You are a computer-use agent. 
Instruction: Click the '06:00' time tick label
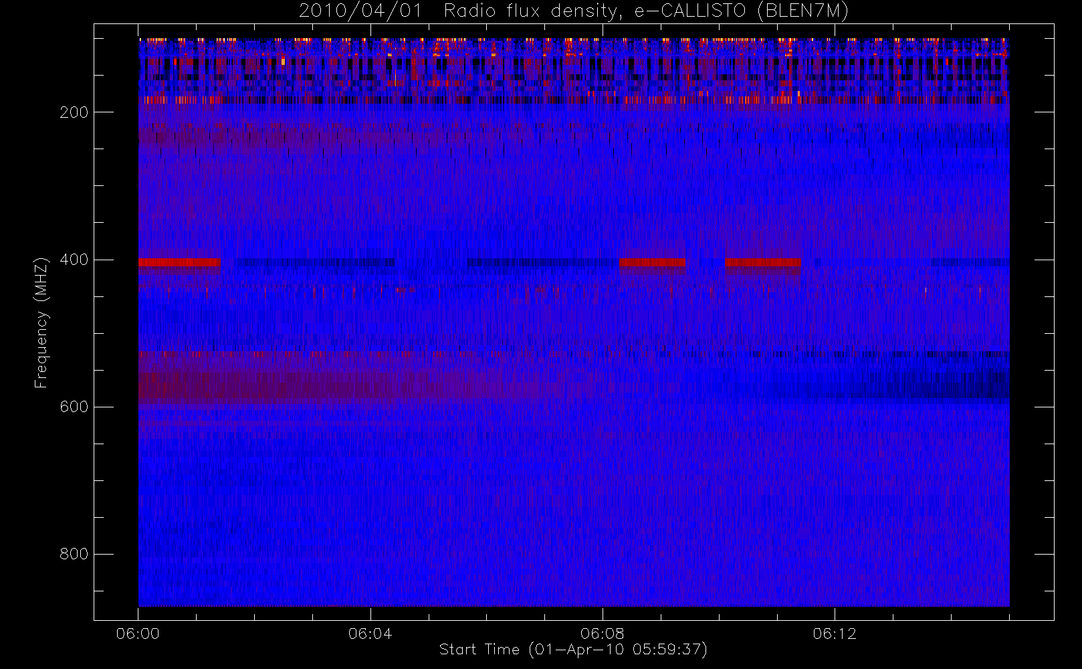[x=138, y=634]
